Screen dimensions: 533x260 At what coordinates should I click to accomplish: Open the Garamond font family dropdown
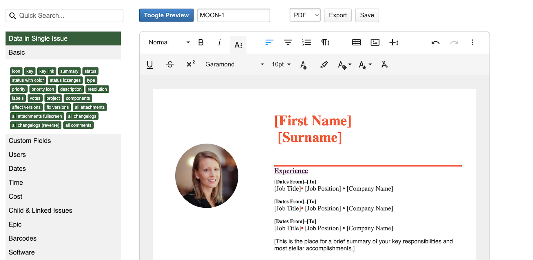235,64
